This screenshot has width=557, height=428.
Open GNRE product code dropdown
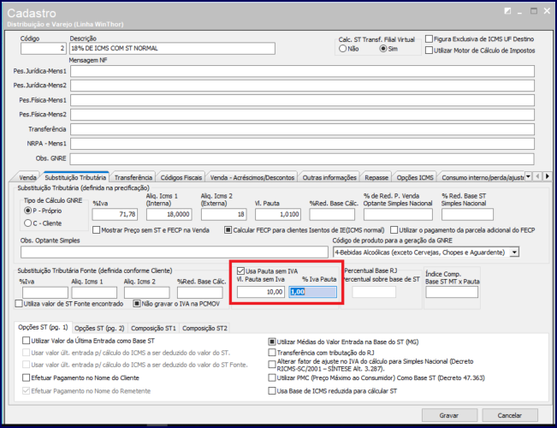[514, 253]
